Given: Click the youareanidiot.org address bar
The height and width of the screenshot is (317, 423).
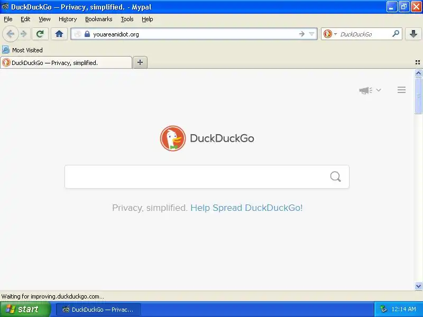Looking at the screenshot, I should click(x=194, y=34).
